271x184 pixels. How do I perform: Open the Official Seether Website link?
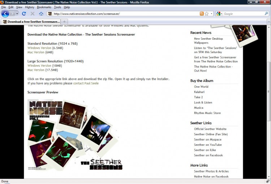click(x=210, y=129)
